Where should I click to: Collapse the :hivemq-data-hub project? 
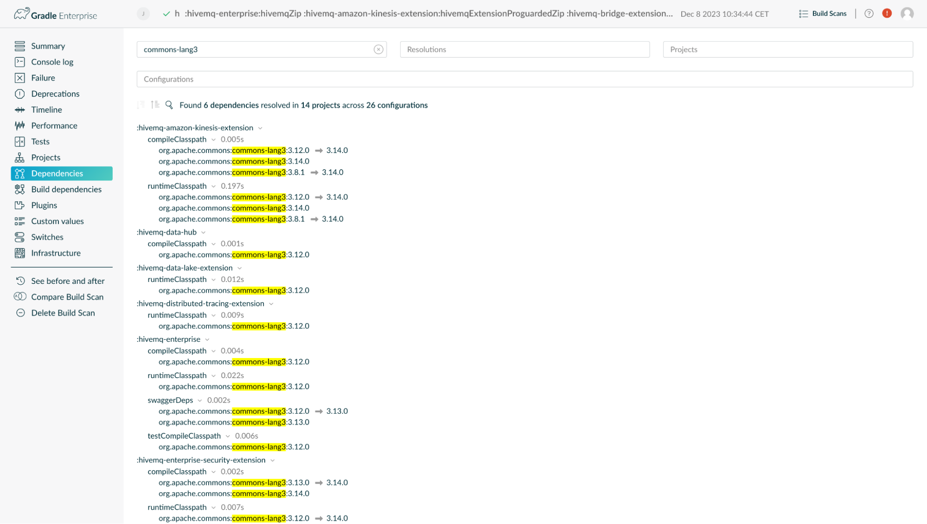(203, 233)
